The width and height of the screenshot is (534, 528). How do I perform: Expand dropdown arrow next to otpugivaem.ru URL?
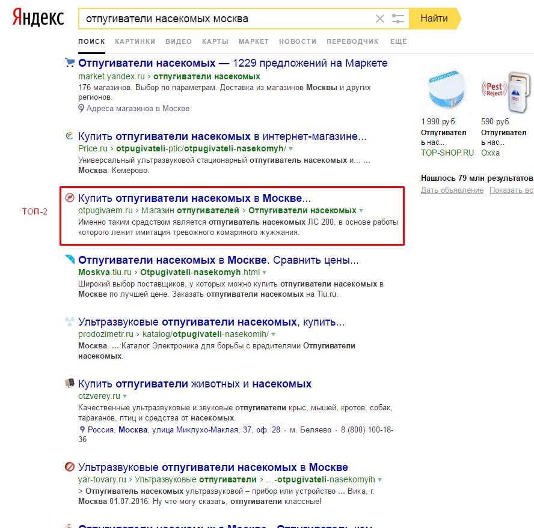[361, 211]
